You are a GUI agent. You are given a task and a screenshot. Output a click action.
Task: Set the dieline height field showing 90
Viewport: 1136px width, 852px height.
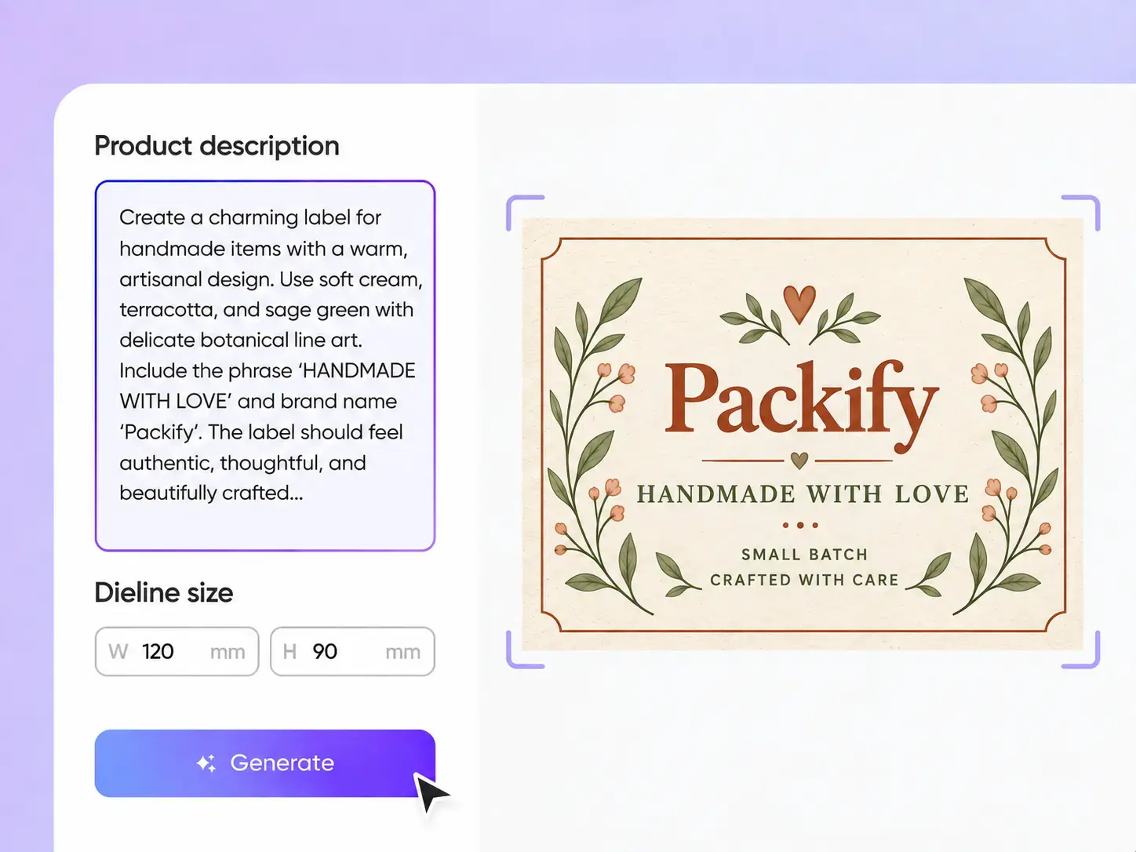pos(352,651)
